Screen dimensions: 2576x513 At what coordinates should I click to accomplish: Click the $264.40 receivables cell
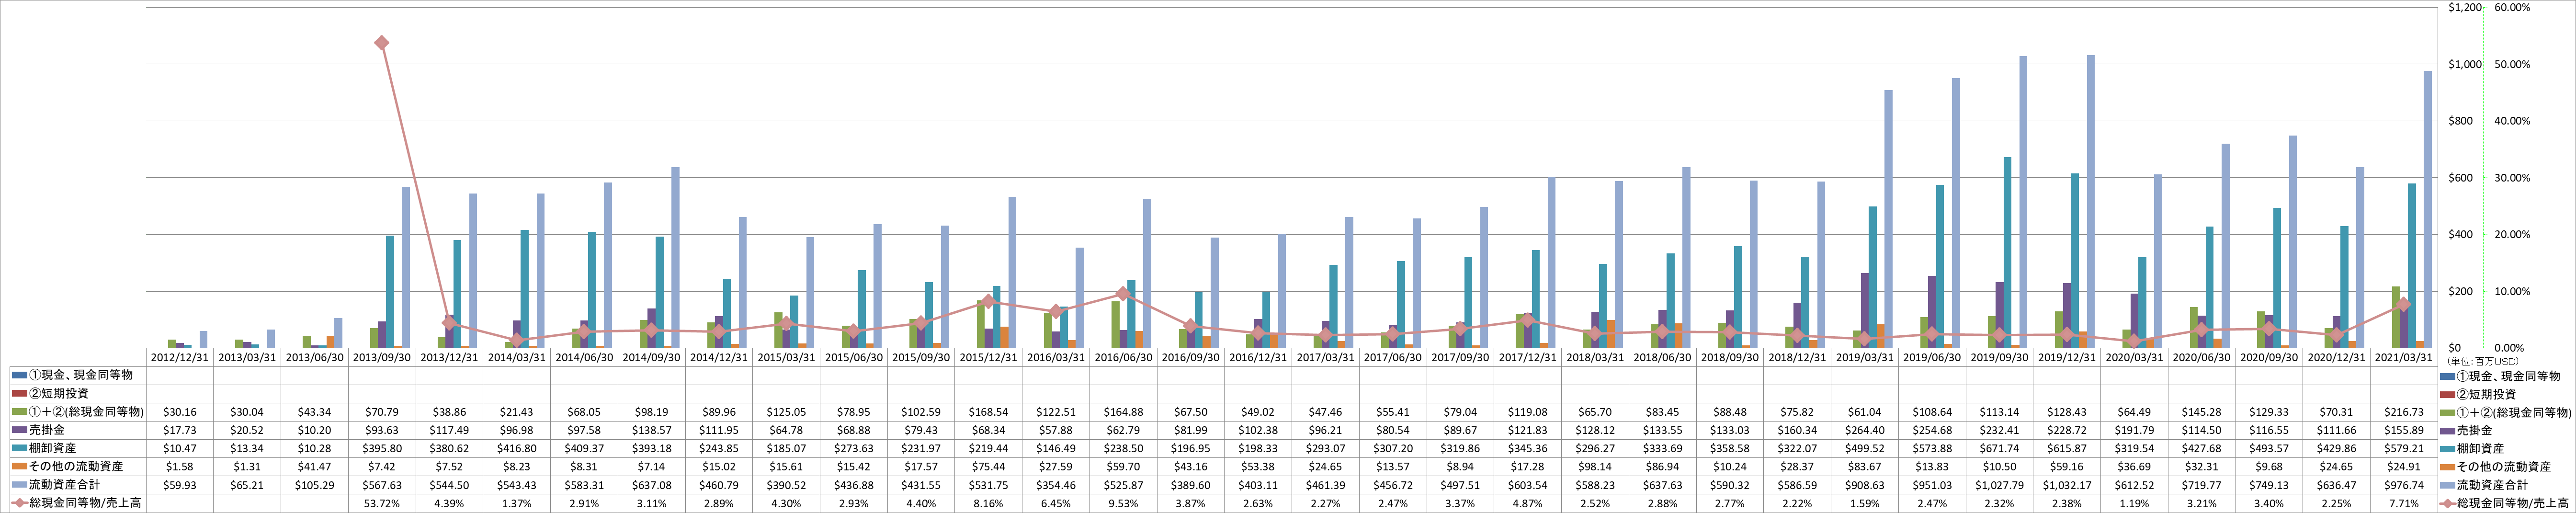[1866, 430]
